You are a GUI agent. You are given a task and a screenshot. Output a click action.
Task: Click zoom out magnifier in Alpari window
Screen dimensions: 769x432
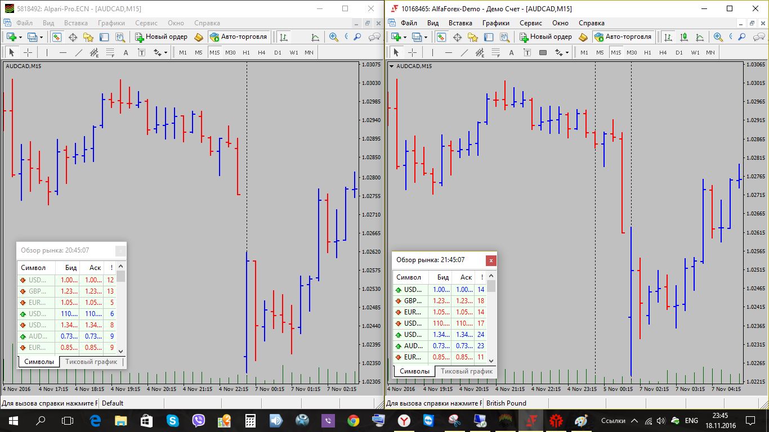(347, 37)
